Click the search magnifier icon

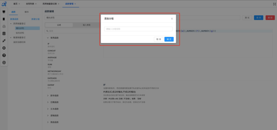coord(47,31)
